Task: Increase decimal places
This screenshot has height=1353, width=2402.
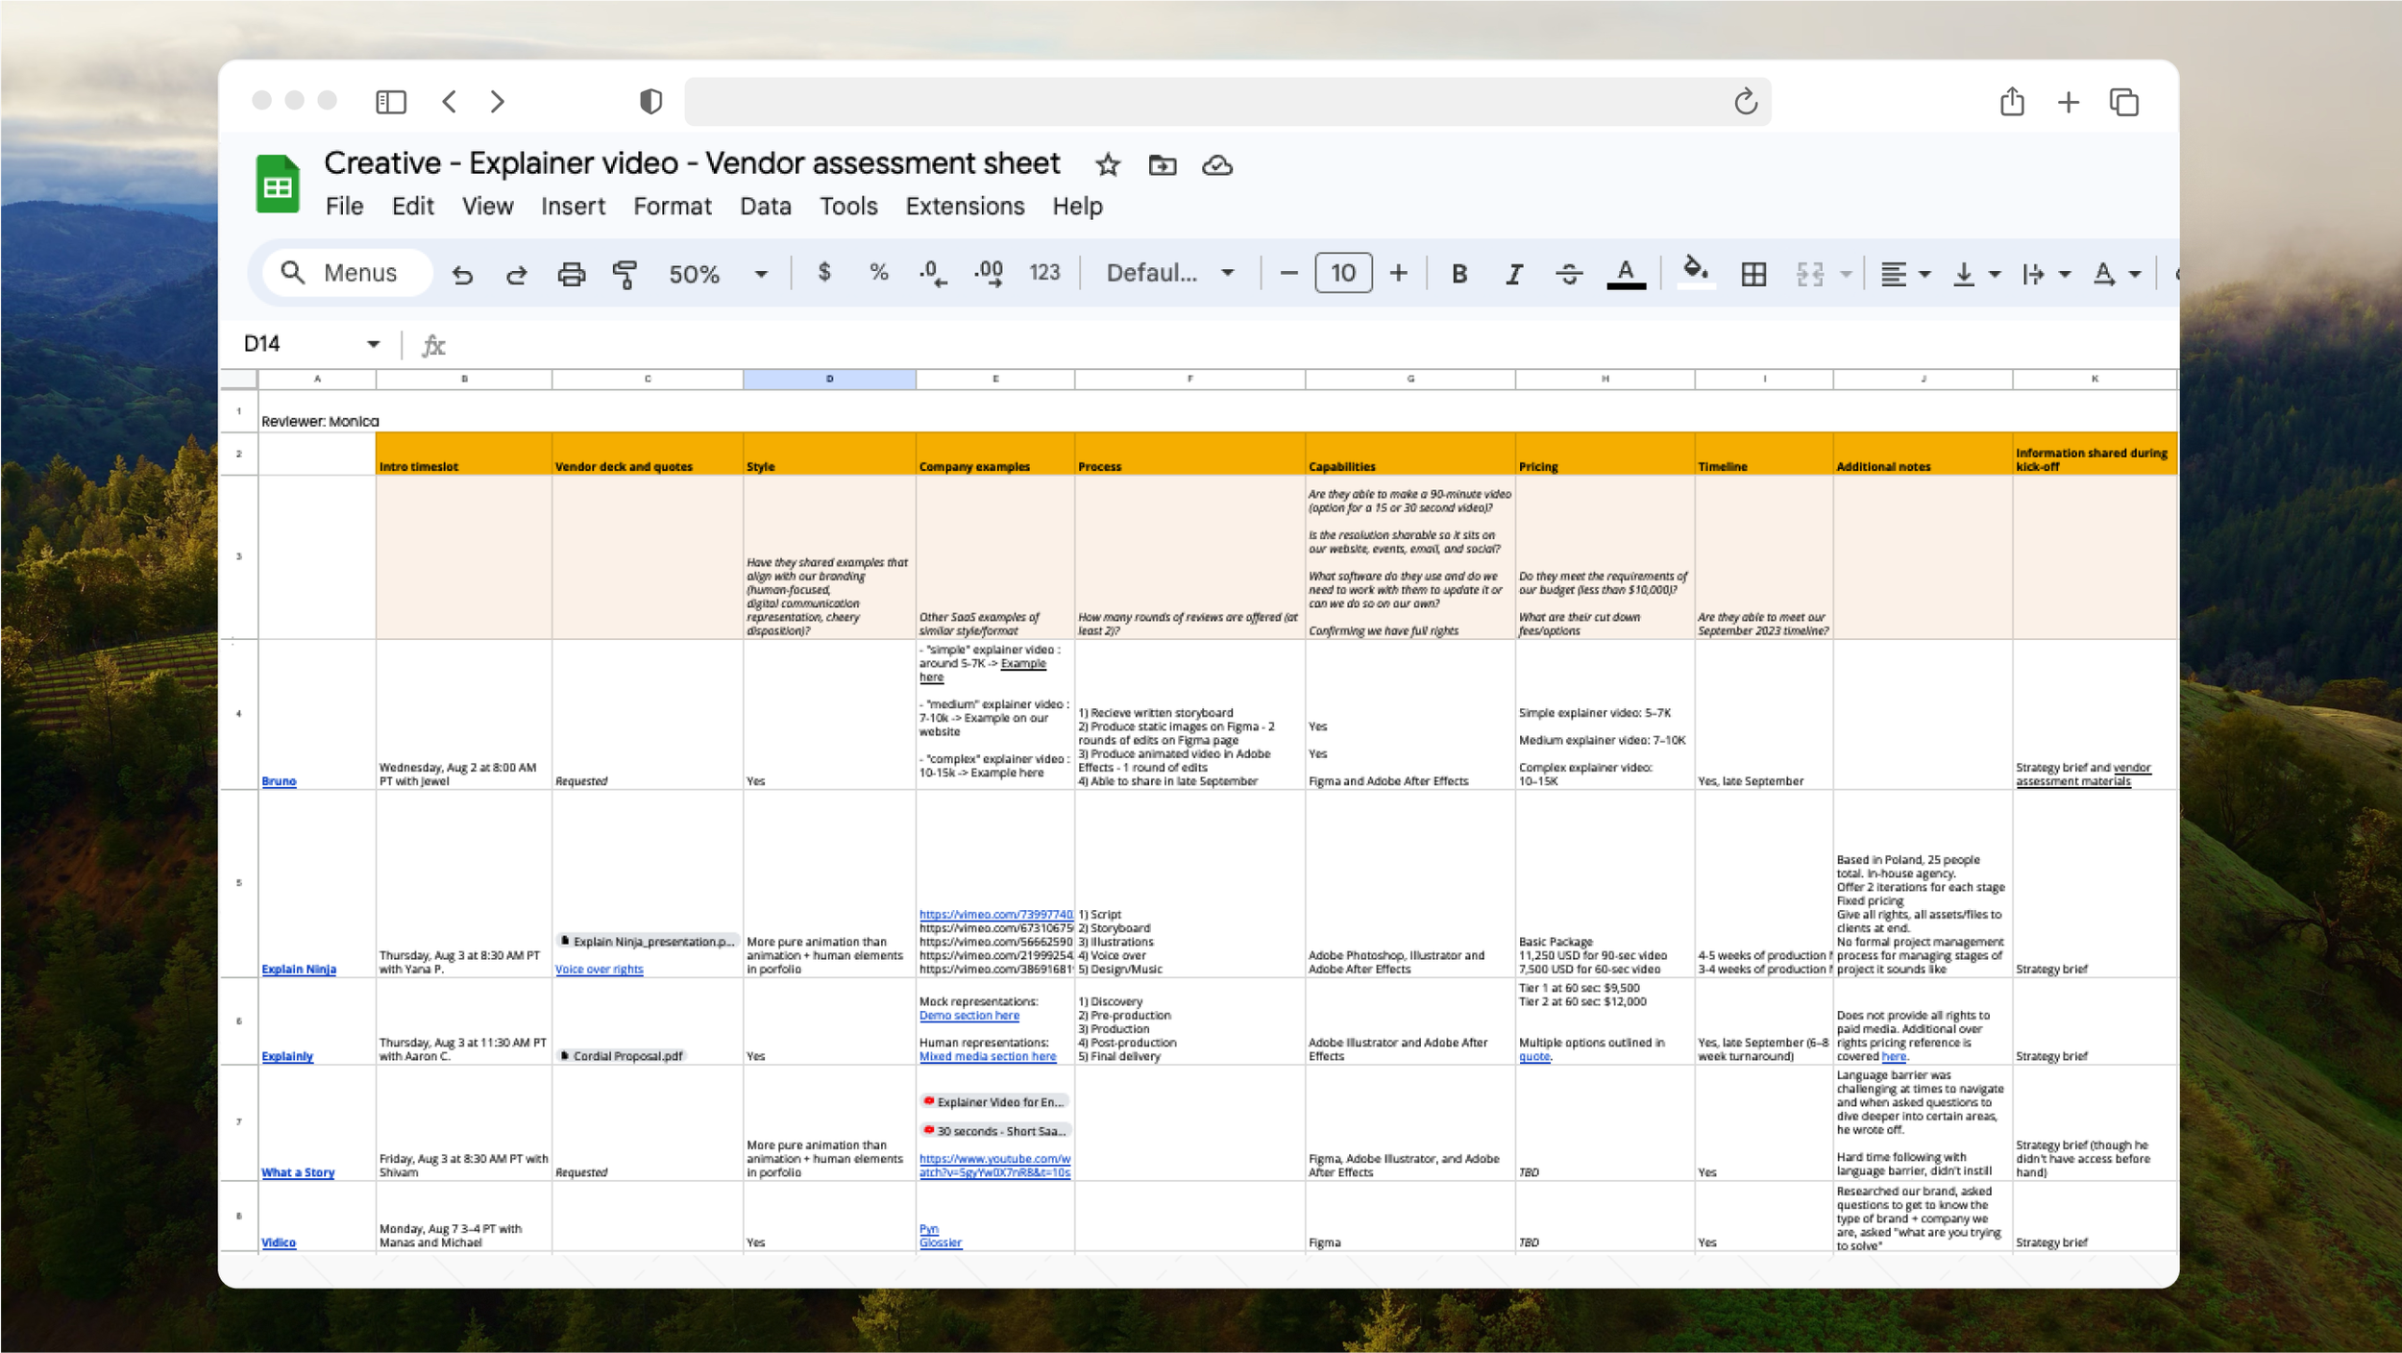Action: click(989, 274)
